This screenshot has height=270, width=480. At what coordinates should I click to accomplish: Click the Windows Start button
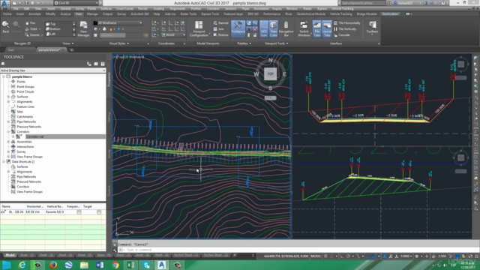7,265
